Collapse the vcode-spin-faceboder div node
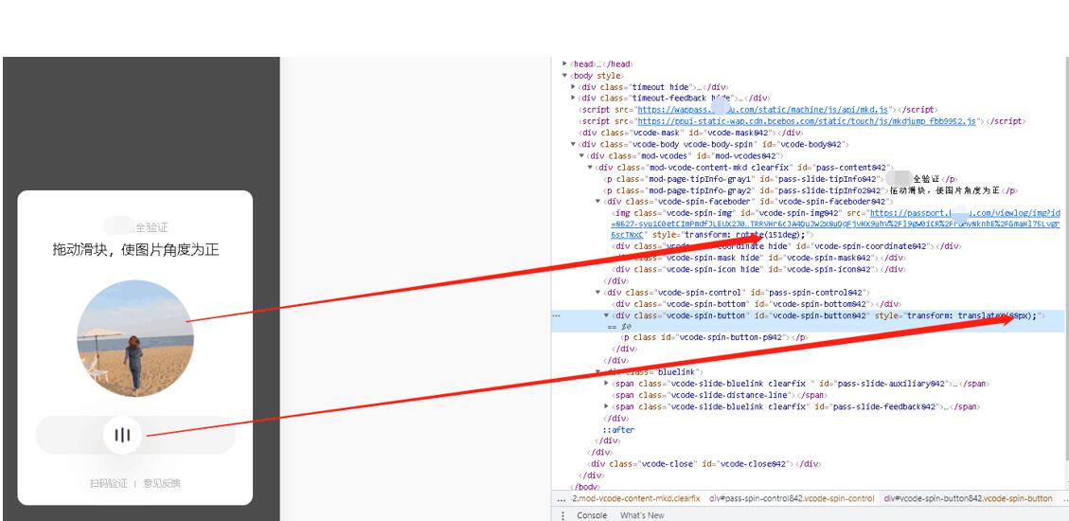 597,202
